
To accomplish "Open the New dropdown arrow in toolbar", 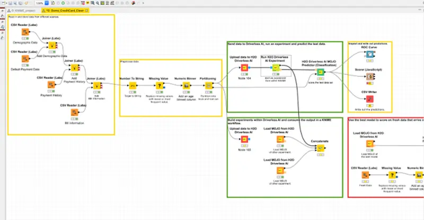I will point(7,3).
